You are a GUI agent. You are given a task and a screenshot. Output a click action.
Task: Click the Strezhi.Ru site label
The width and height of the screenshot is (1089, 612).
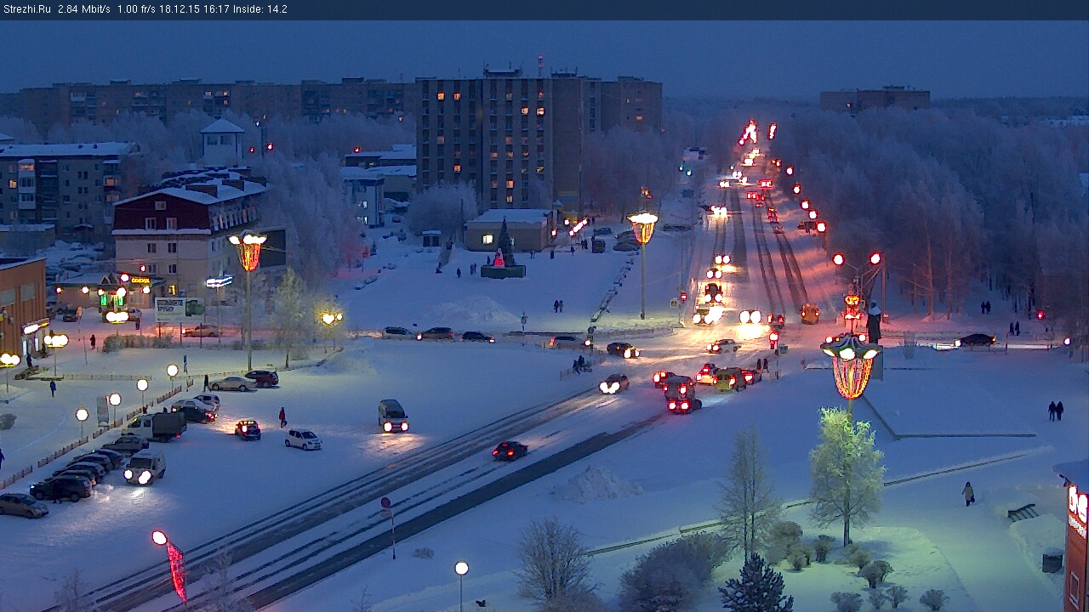(27, 9)
